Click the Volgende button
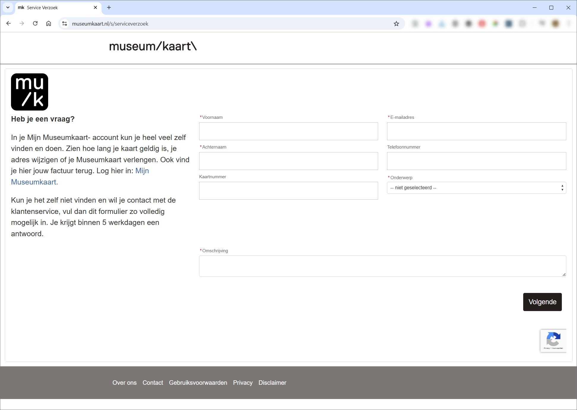This screenshot has width=577, height=410. pos(542,302)
